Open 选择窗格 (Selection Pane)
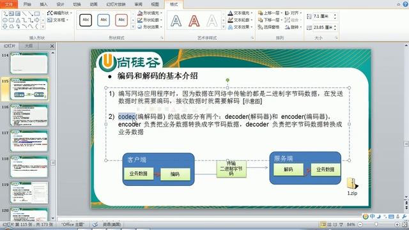The height and width of the screenshot is (230, 409). point(268,27)
